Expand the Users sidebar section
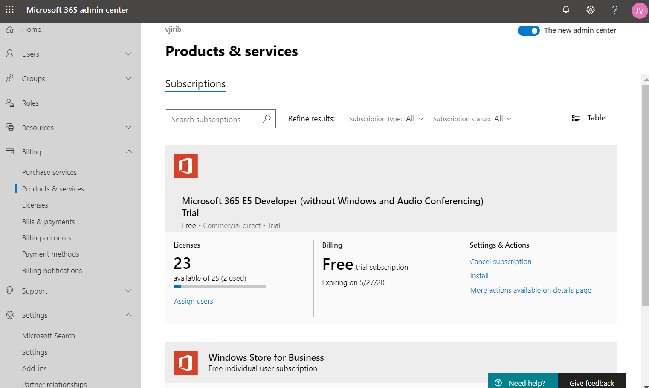Image resolution: width=649 pixels, height=388 pixels. [x=129, y=54]
